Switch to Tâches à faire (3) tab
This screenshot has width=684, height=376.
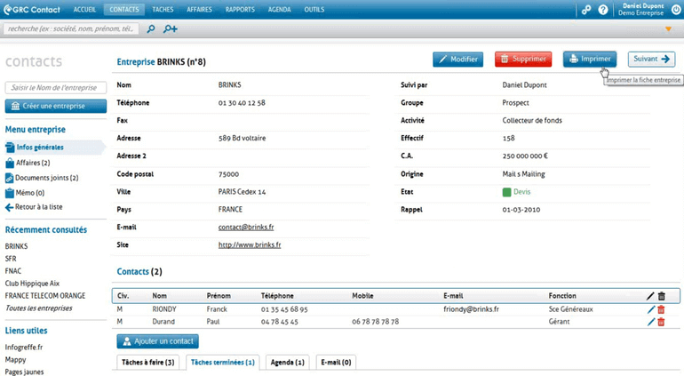tap(147, 363)
